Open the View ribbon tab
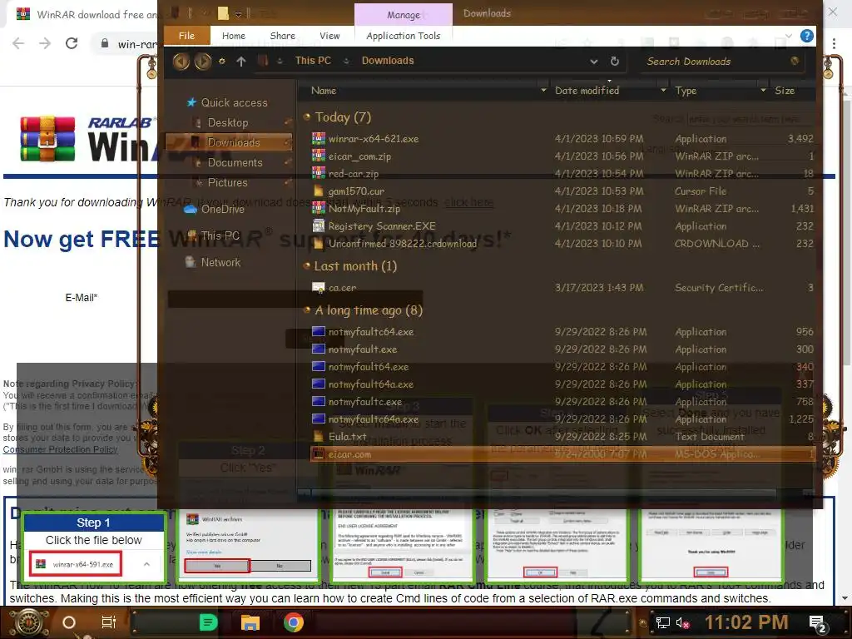852x639 pixels. (329, 35)
